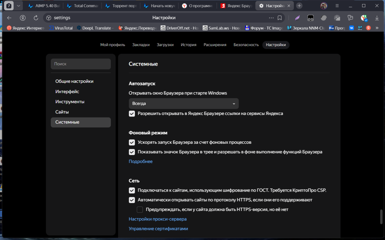Open the 'Настройки прокси-сервера' link
Screen dimensions: 385x240
[x=158, y=219]
